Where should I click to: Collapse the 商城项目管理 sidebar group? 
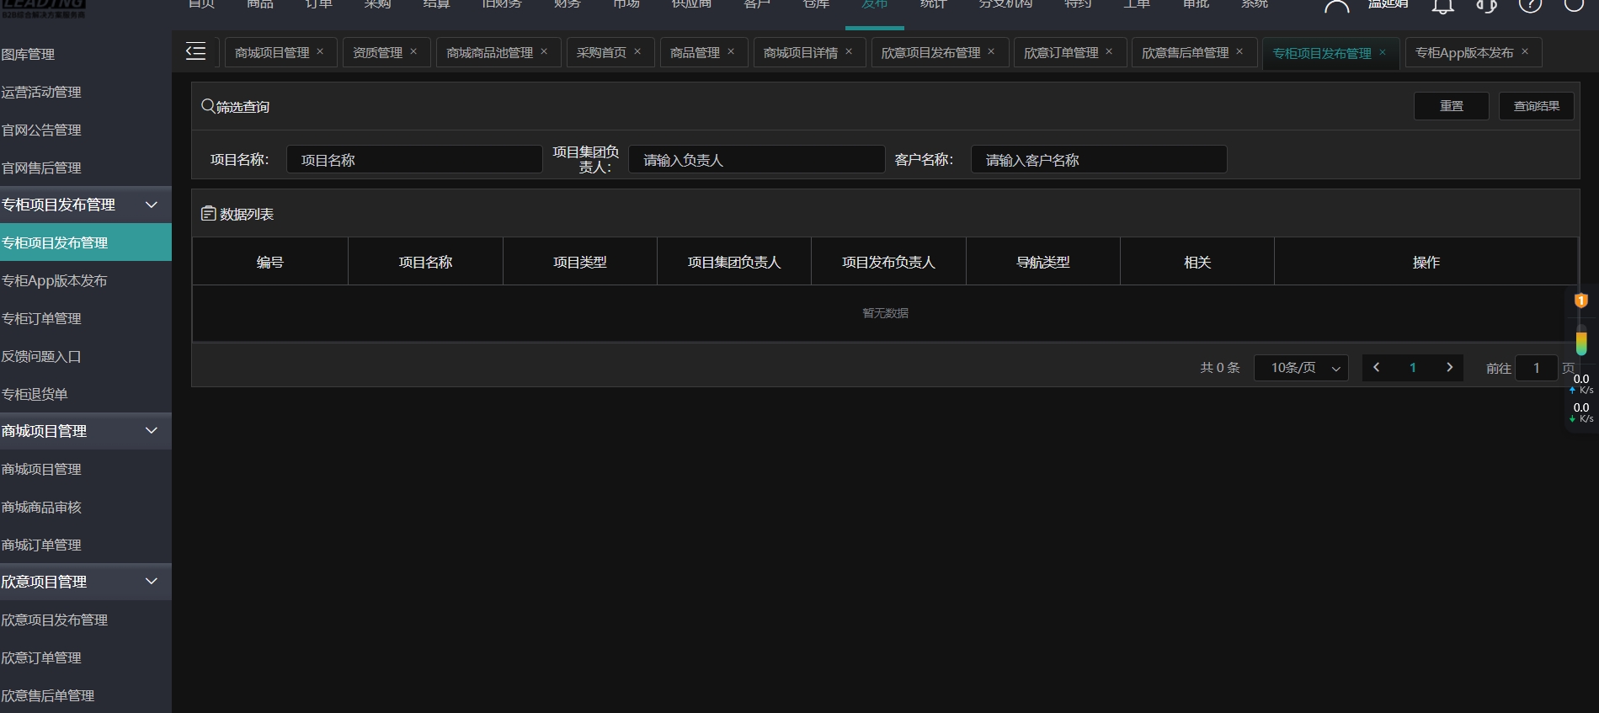tap(152, 430)
